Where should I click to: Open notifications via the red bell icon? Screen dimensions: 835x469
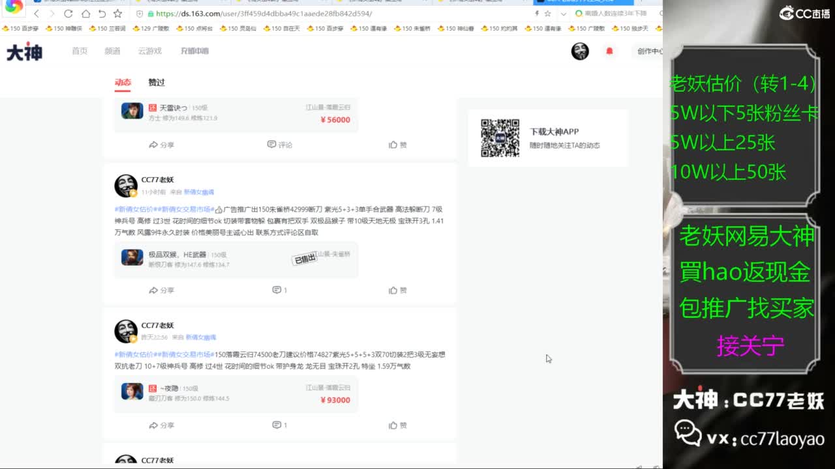(609, 51)
